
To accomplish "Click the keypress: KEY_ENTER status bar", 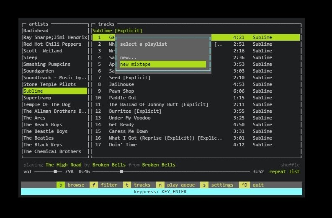I will pyautogui.click(x=162, y=192).
